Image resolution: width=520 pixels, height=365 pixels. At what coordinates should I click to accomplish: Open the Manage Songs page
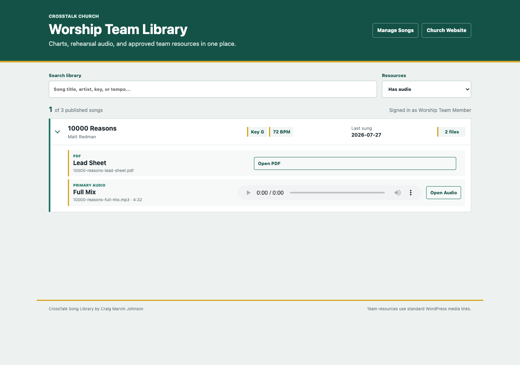(395, 30)
